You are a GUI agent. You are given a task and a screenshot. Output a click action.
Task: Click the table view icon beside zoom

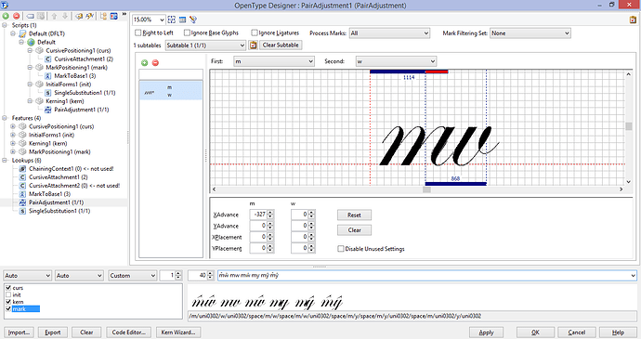tap(182, 20)
